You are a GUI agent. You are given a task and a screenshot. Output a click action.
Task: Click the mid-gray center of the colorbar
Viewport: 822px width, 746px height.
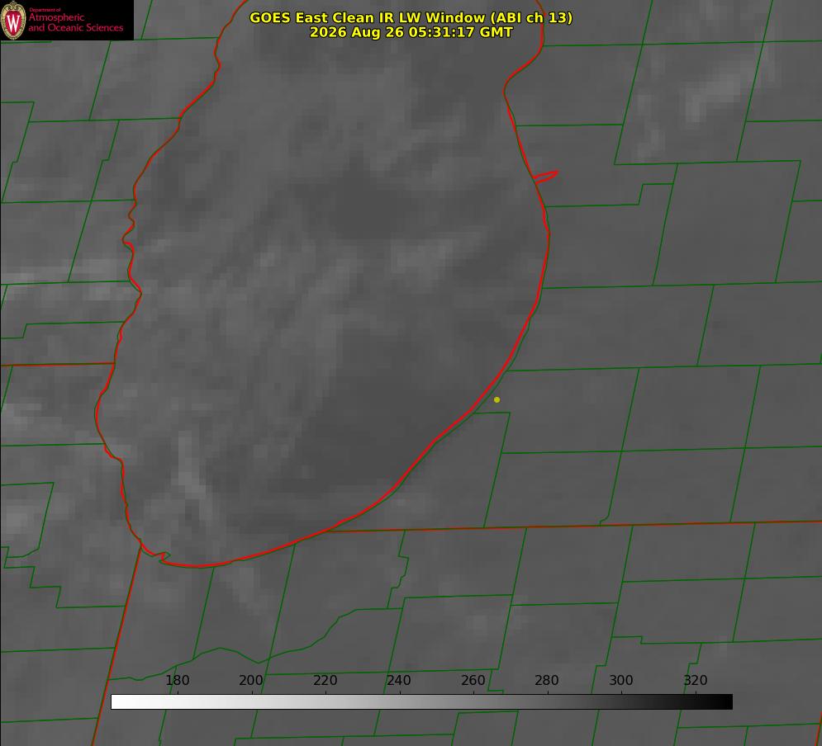pos(421,702)
